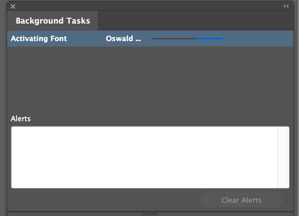Switch to the Background Tasks tab

[53, 21]
